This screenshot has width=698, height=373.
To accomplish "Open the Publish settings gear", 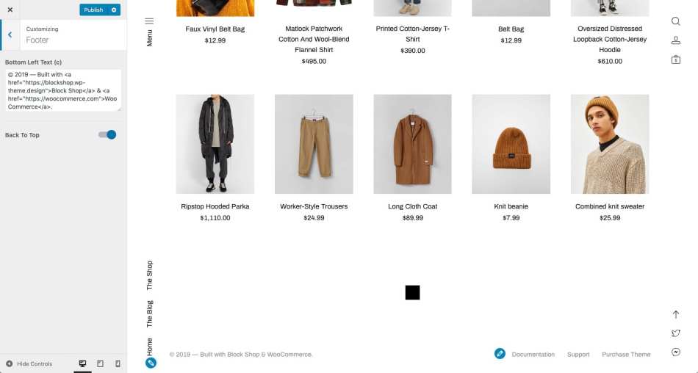I will 114,10.
